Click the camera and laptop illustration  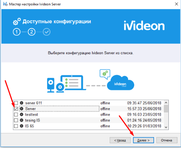point(67,84)
